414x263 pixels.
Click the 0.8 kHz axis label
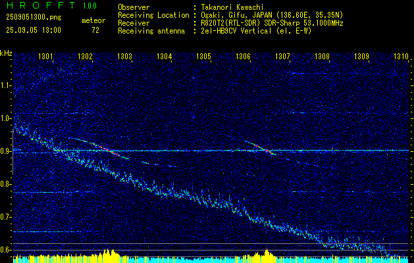pyautogui.click(x=6, y=184)
